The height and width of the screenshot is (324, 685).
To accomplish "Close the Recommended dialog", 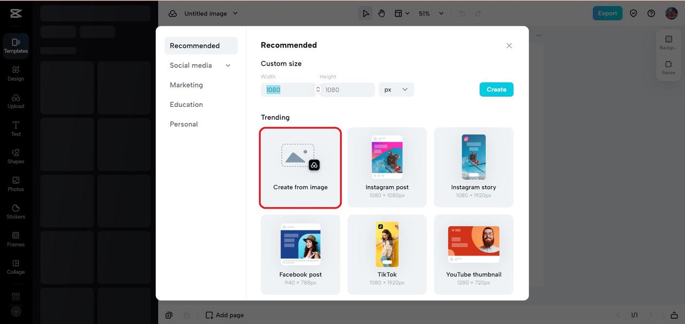I will 509,45.
